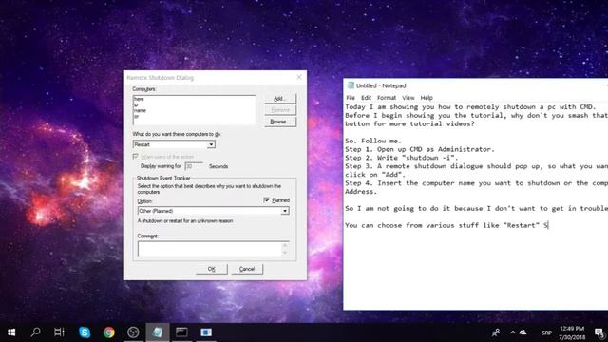
Task: Switch to Command Prompt taskbar icon
Action: tap(181, 332)
